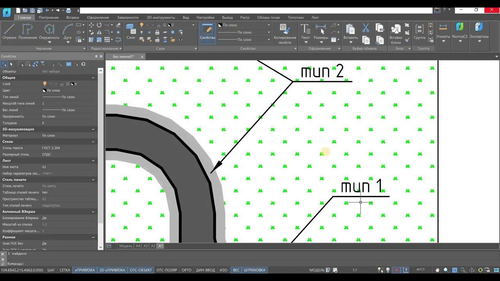
Task: Click the Стиль текста ГОСТ 2.304 field
Action: 69,148
